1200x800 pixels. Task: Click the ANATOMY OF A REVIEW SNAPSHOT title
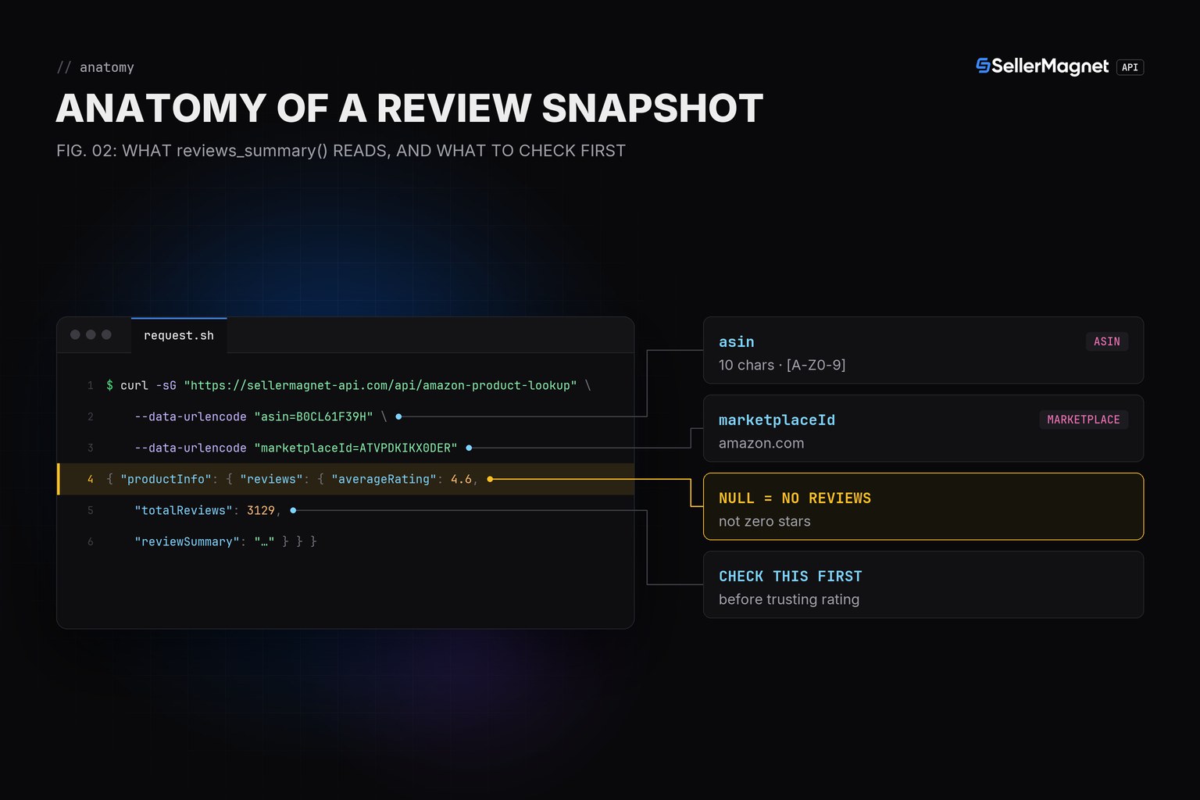click(409, 108)
